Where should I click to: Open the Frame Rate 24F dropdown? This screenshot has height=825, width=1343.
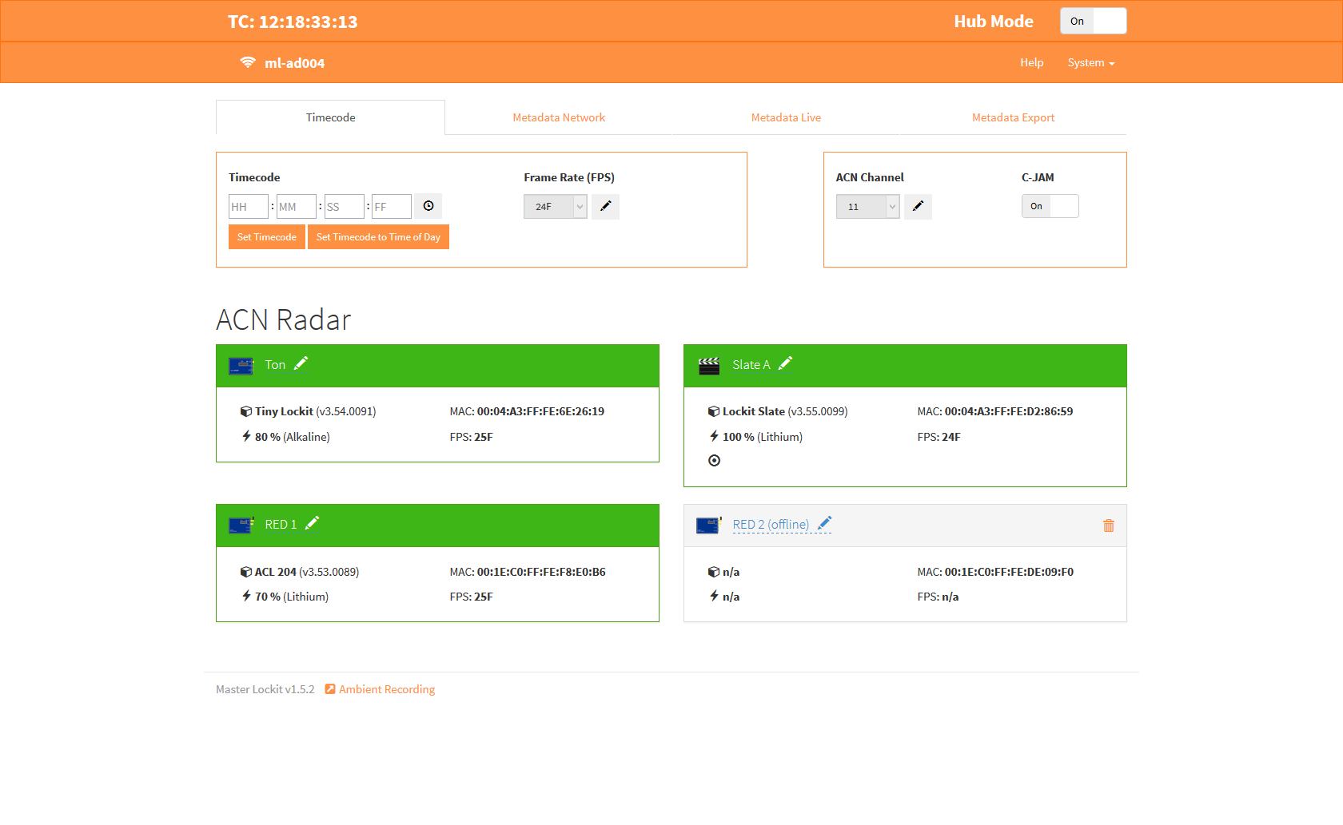(555, 207)
